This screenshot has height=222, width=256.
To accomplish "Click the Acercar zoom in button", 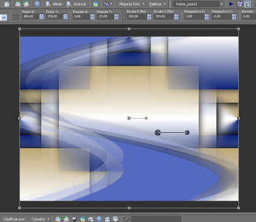I will [76, 4].
